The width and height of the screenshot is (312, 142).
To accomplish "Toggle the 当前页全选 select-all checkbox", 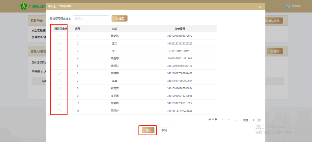I will click(x=53, y=29).
